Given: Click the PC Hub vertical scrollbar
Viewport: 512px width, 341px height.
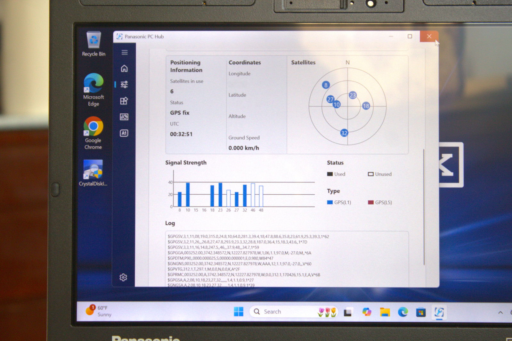Looking at the screenshot, I should (424, 207).
